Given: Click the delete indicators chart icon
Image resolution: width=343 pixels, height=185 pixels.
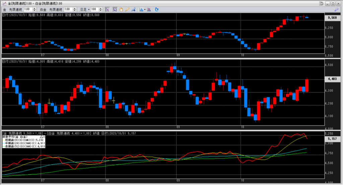Looking at the screenshot, I should pyautogui.click(x=149, y=9).
